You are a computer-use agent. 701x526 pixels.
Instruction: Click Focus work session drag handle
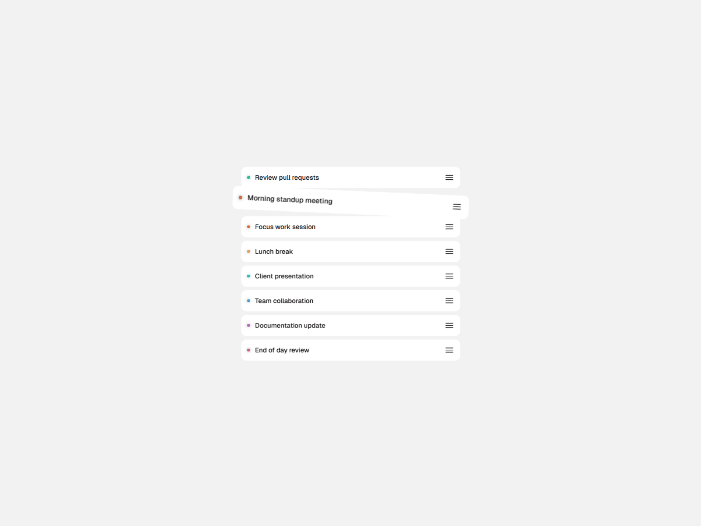coord(449,227)
